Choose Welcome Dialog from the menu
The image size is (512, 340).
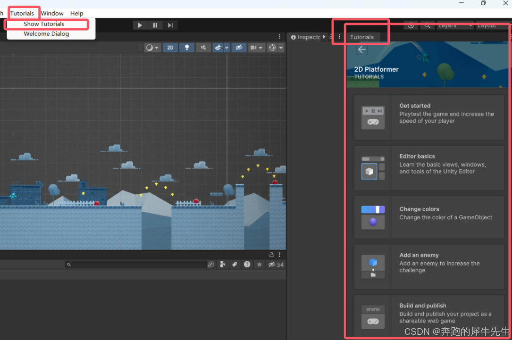click(46, 33)
